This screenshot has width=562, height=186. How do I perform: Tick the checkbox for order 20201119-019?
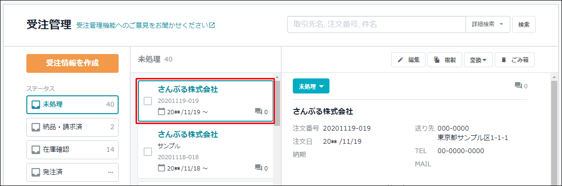pyautogui.click(x=148, y=101)
